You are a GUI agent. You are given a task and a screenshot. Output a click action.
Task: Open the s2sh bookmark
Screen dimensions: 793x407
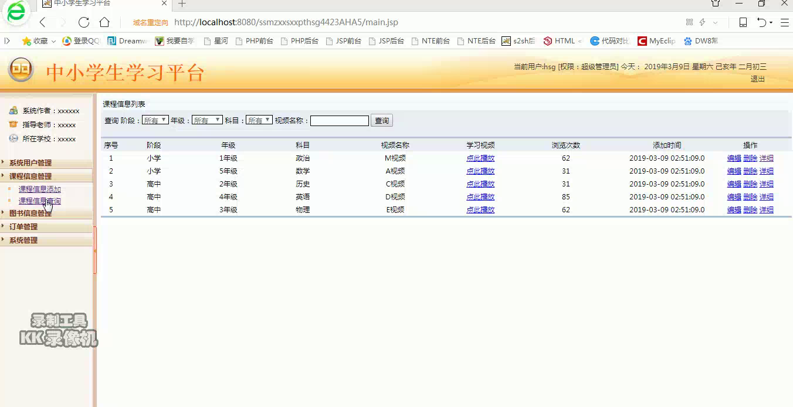(x=518, y=41)
